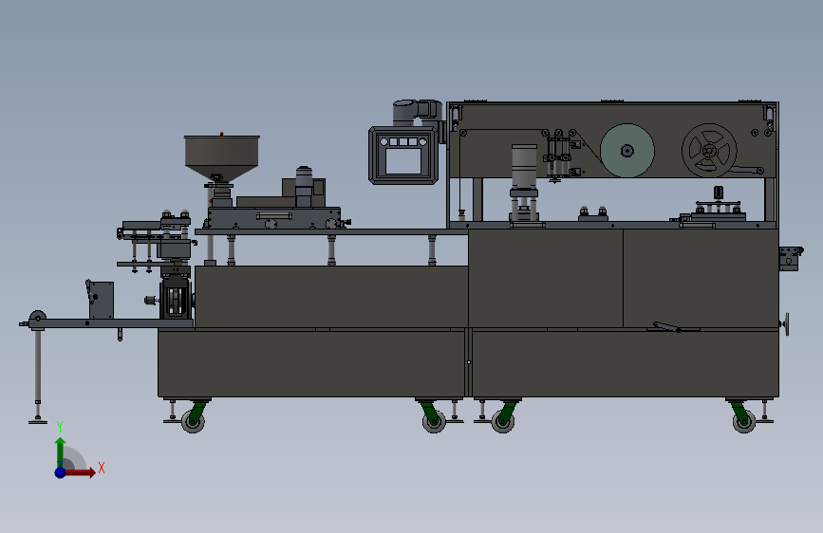Click the red X axis arrow of the triad
The width and height of the screenshot is (823, 533).
coord(82,472)
